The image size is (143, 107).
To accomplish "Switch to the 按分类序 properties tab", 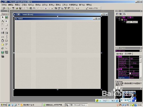I will 128,54.
